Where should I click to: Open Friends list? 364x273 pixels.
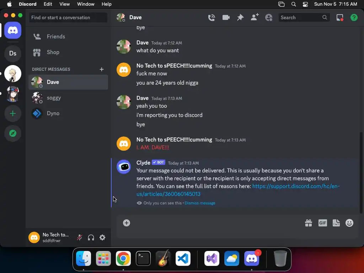68,37
